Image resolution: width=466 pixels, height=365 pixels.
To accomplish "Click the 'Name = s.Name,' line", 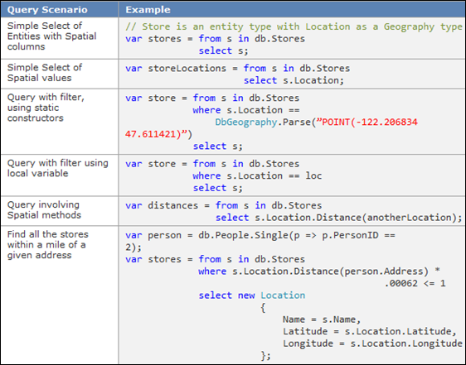I will [322, 319].
